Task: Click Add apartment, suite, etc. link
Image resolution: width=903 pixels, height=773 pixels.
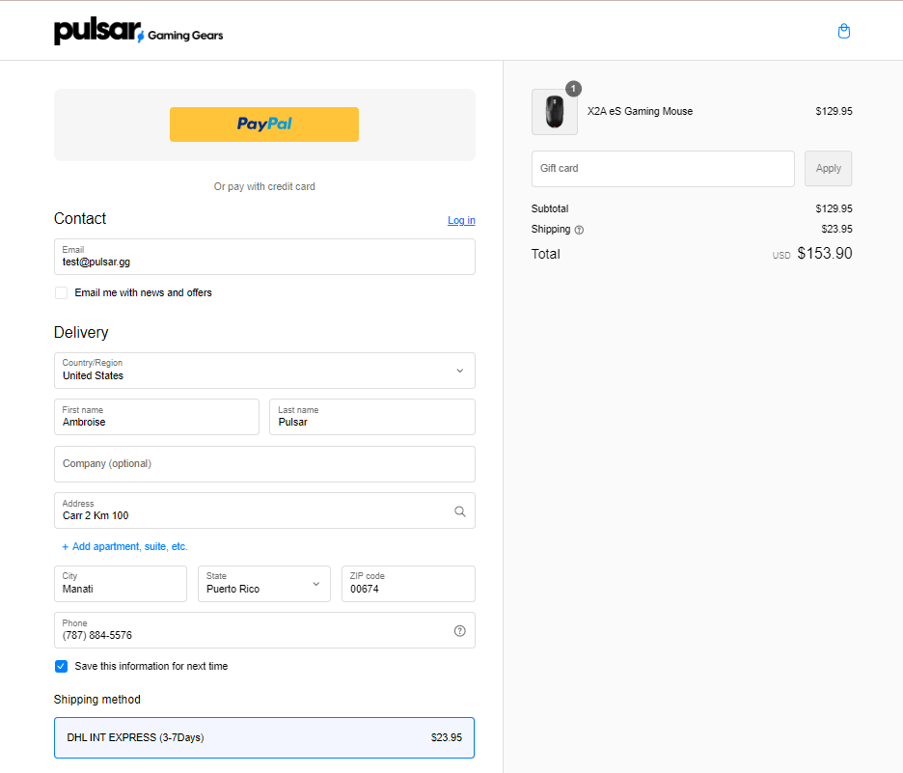Action: [x=125, y=546]
